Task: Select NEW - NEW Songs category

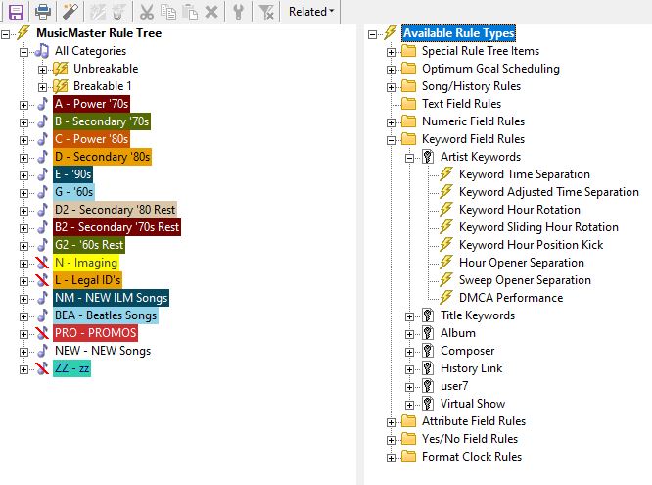Action: (103, 351)
